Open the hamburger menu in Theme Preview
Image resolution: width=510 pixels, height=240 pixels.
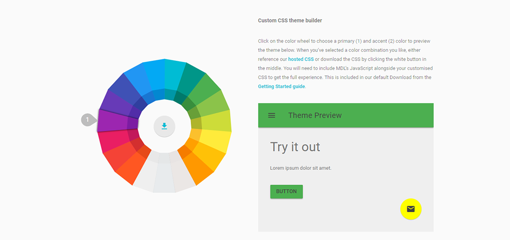(x=272, y=116)
